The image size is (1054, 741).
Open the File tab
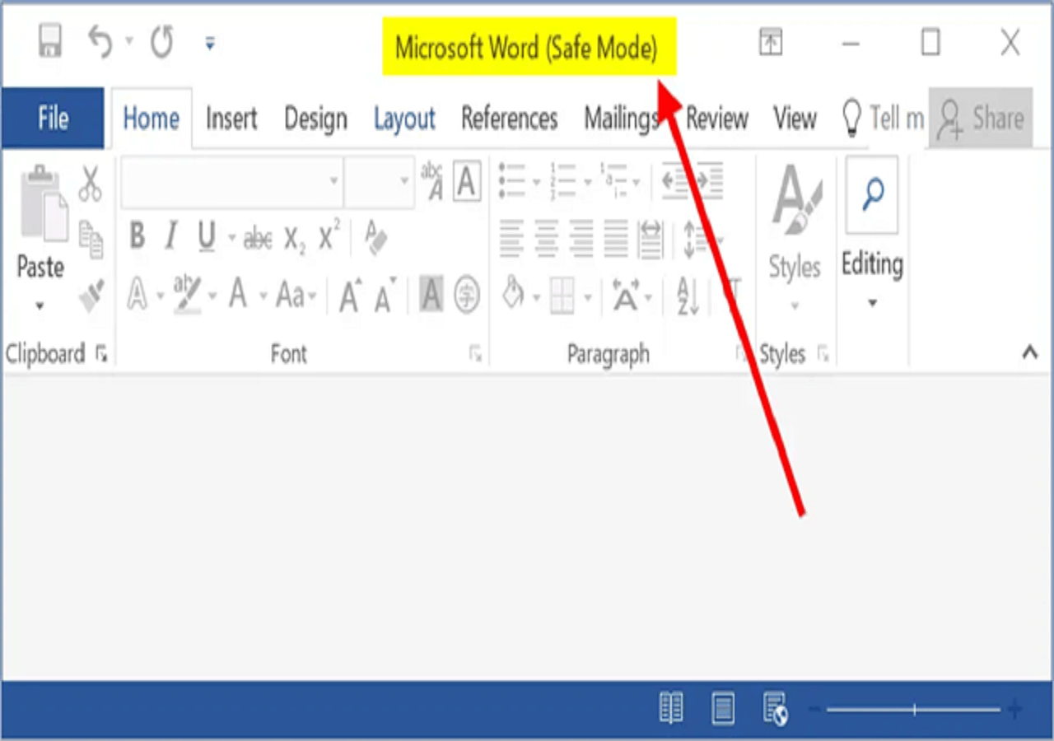[x=53, y=118]
